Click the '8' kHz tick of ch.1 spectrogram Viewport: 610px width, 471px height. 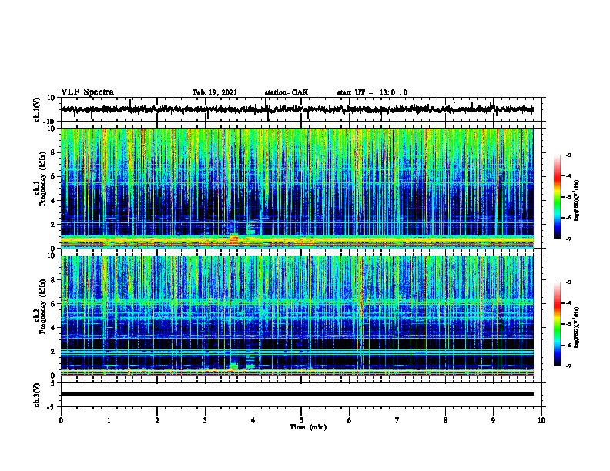(53, 152)
